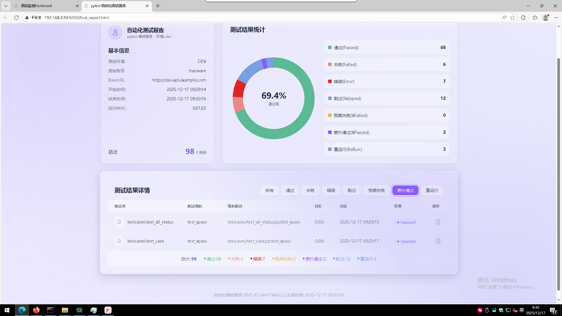Click BaseURL value http://dev.api.example.com

(x=179, y=80)
